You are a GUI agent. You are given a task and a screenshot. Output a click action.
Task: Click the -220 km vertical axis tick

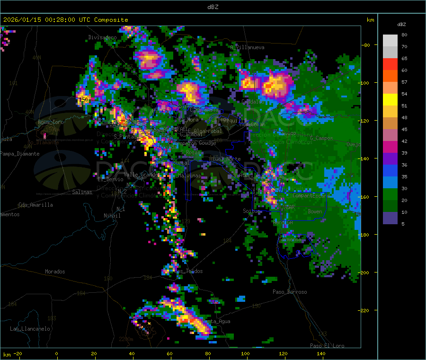tap(364, 310)
